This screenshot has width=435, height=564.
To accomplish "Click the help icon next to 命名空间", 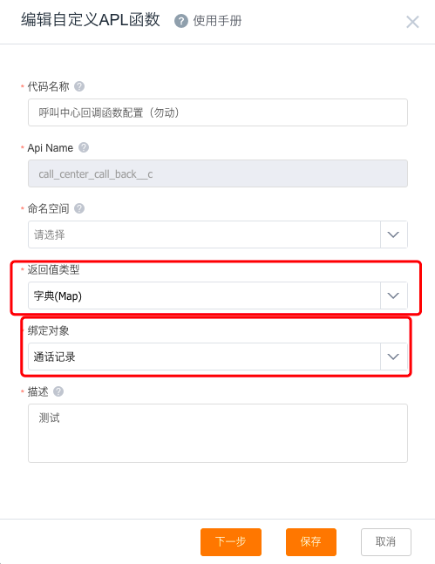I will (79, 208).
